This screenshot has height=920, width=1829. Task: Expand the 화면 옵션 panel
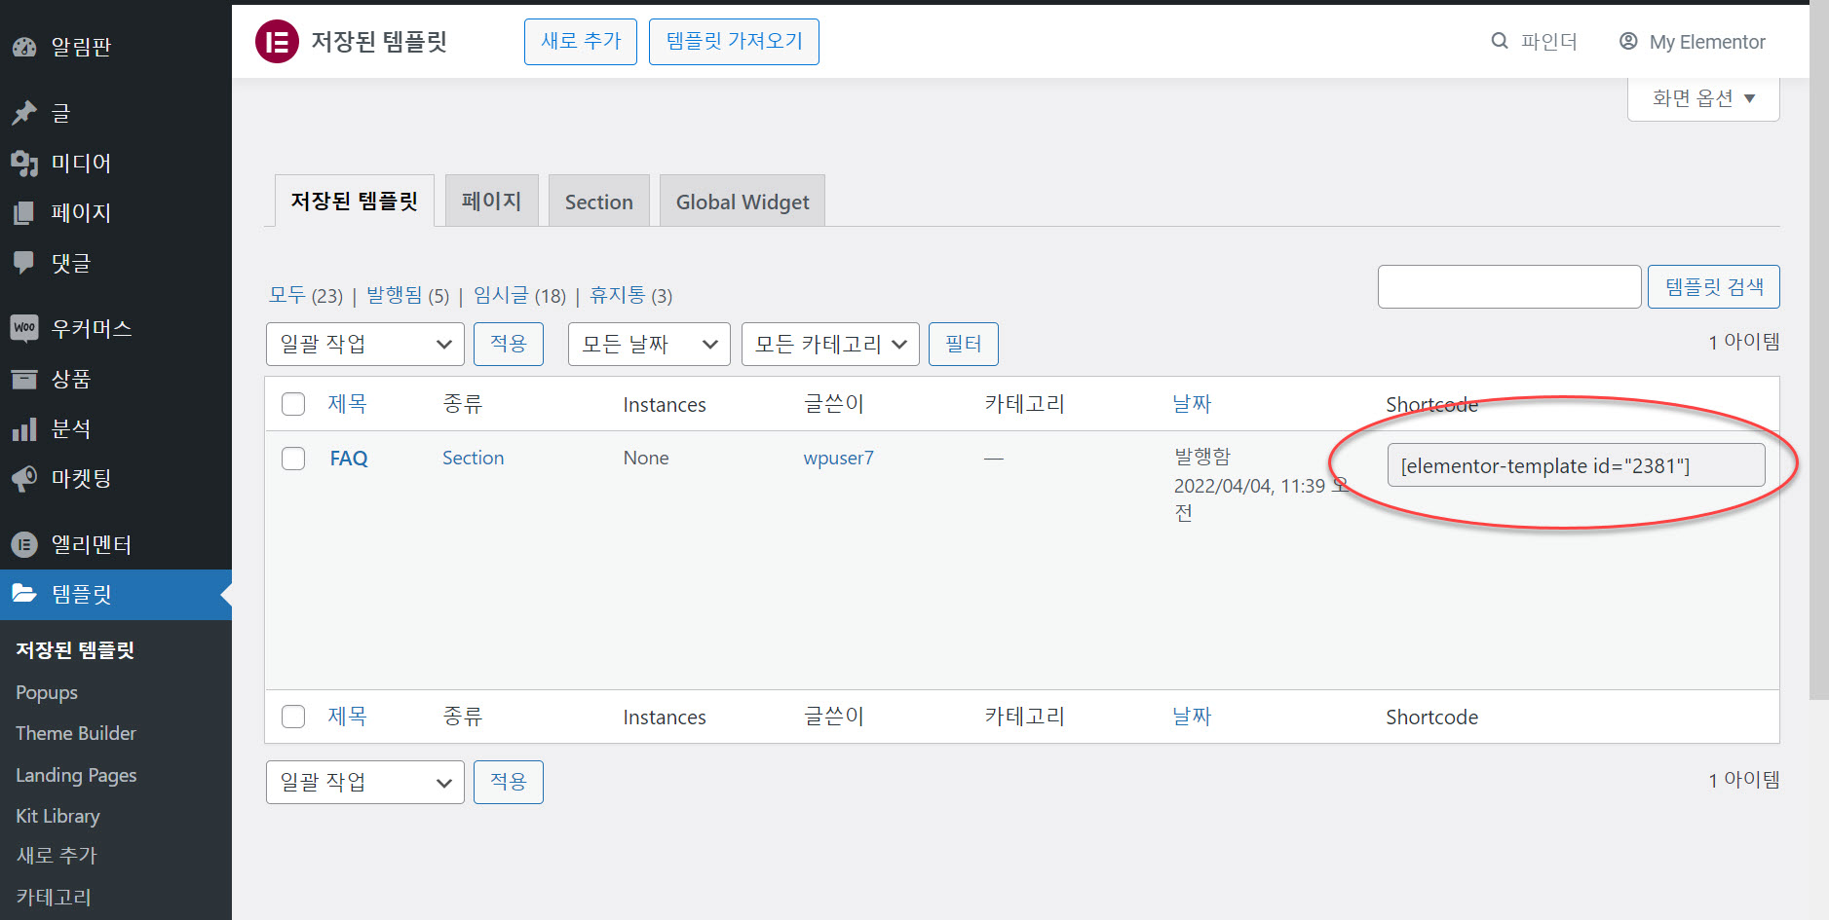1702,97
